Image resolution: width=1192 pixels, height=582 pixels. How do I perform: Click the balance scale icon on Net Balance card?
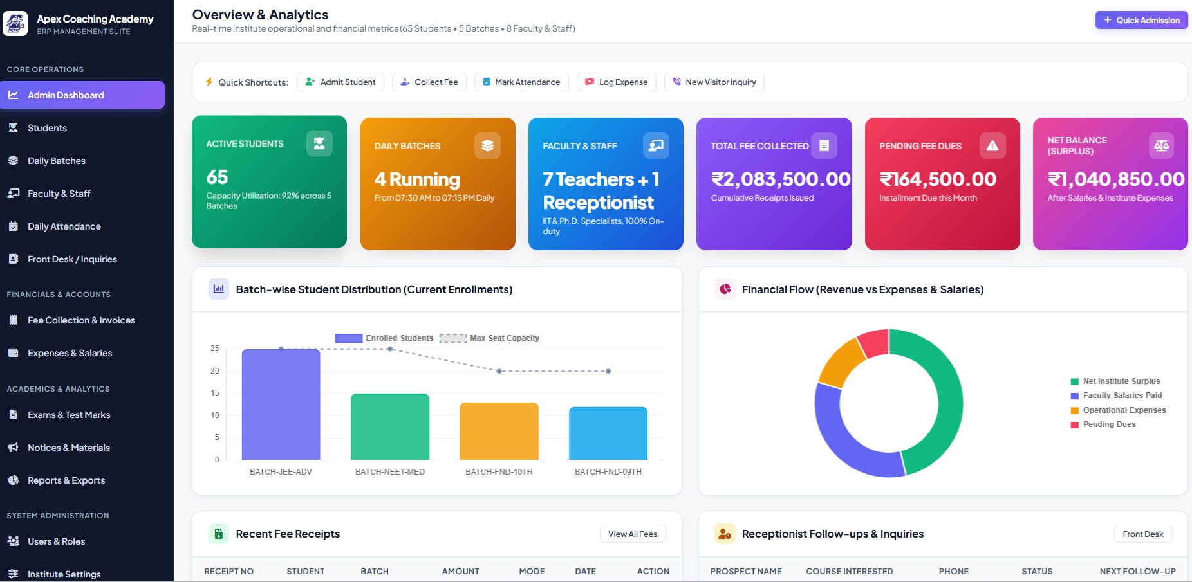[x=1161, y=146]
